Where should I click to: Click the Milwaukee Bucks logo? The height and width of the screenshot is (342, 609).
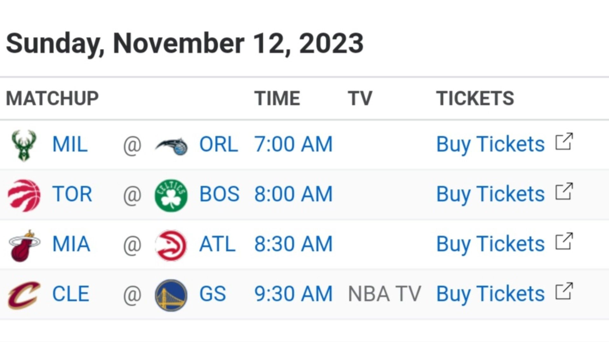coord(24,145)
